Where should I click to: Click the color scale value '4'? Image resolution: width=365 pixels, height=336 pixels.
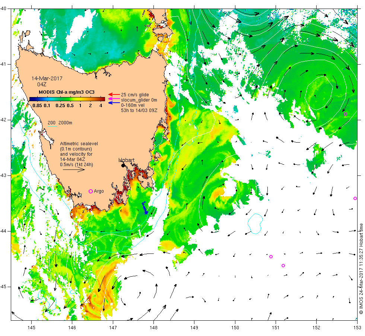tap(101, 105)
